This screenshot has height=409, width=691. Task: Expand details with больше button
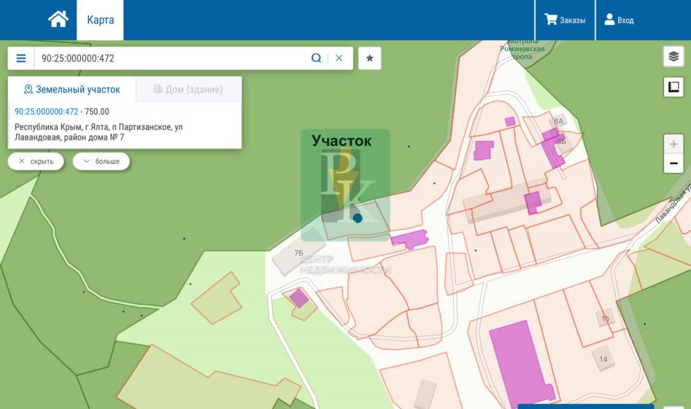(101, 161)
